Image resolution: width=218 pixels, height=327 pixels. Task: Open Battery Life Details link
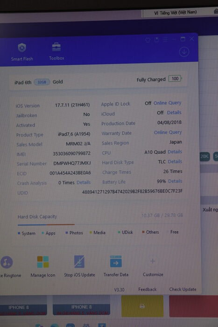(x=175, y=181)
